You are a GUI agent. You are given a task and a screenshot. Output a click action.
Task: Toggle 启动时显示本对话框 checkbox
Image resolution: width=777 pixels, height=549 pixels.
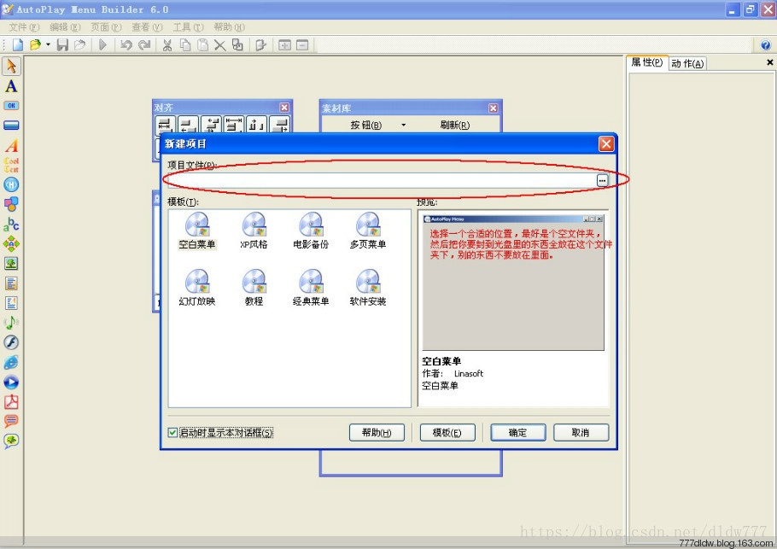coord(172,433)
